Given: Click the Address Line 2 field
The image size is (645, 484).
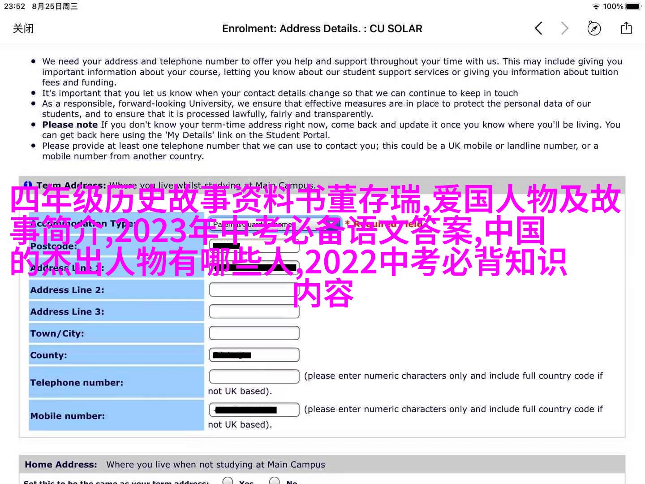Looking at the screenshot, I should coord(254,290).
